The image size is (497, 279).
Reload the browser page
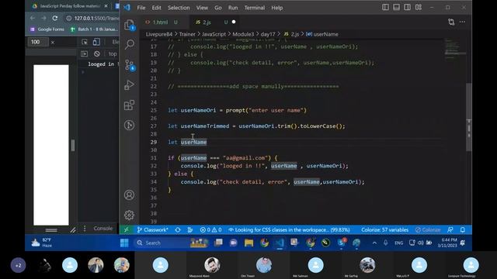pyautogui.click(x=55, y=18)
